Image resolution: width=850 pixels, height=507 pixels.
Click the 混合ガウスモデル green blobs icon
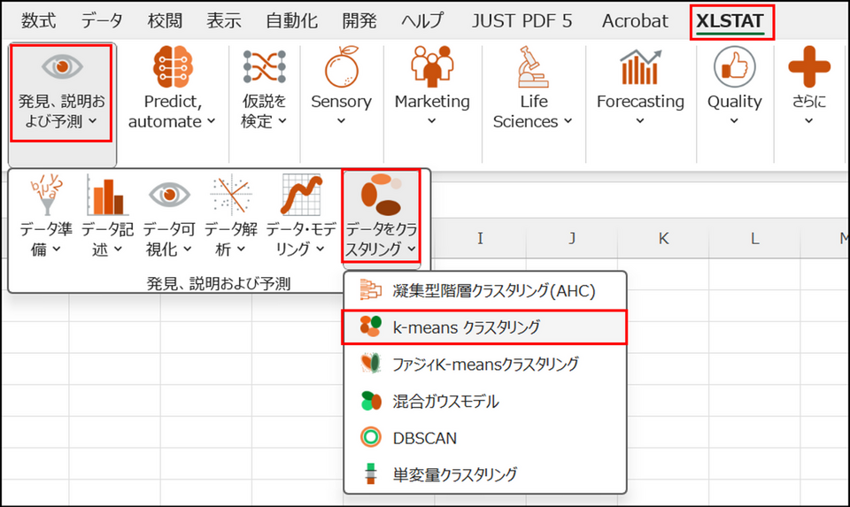click(x=371, y=400)
